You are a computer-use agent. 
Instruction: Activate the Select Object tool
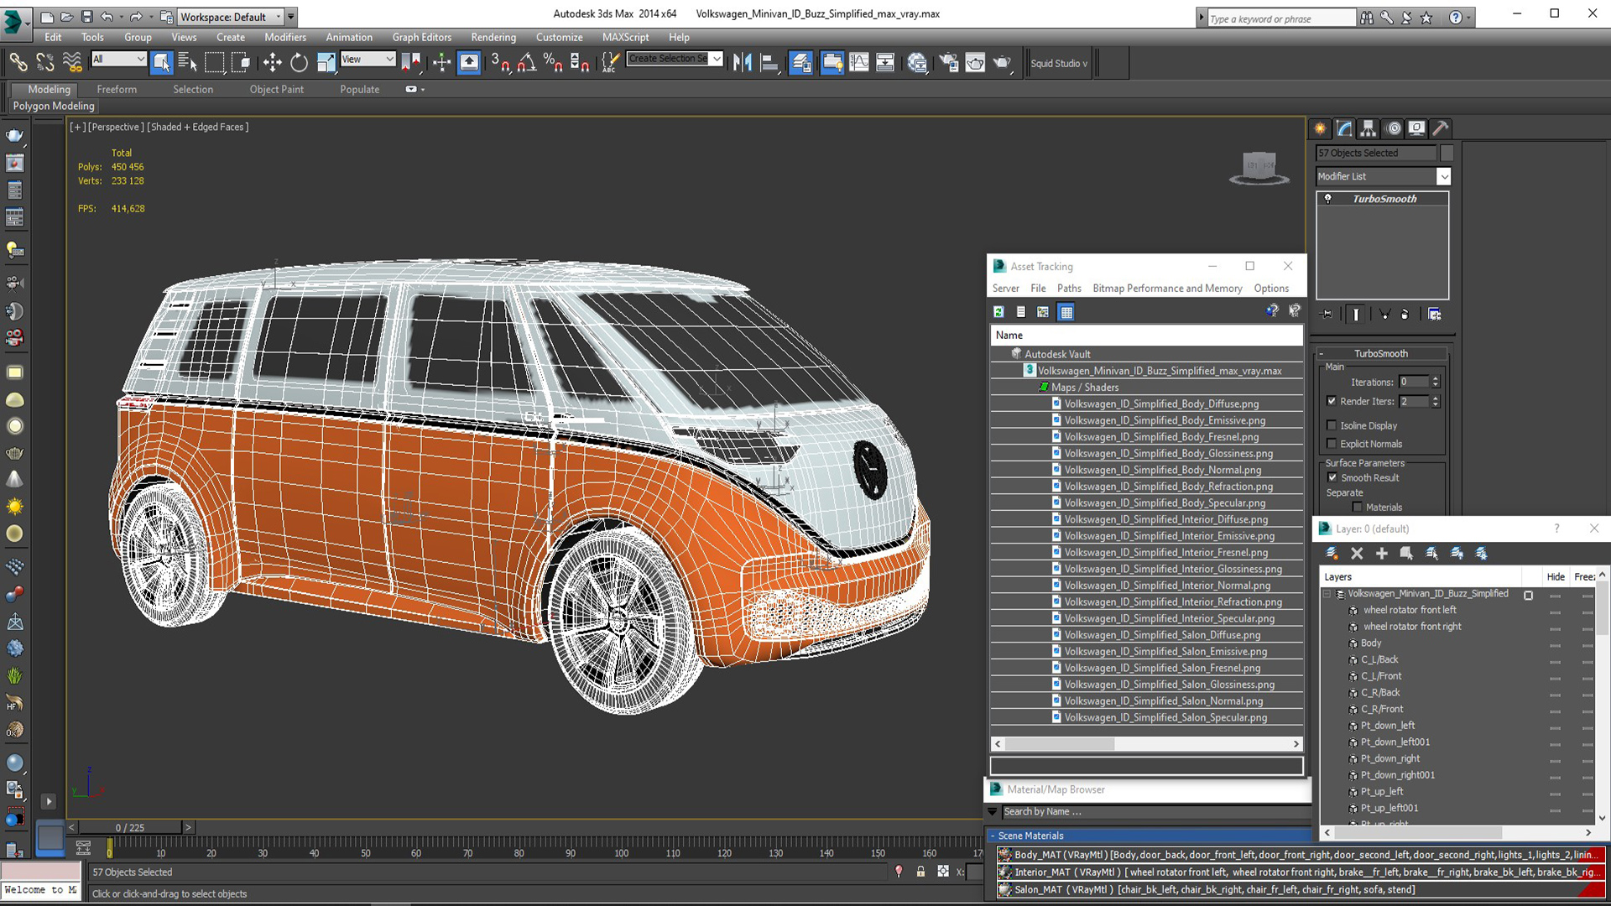click(161, 62)
